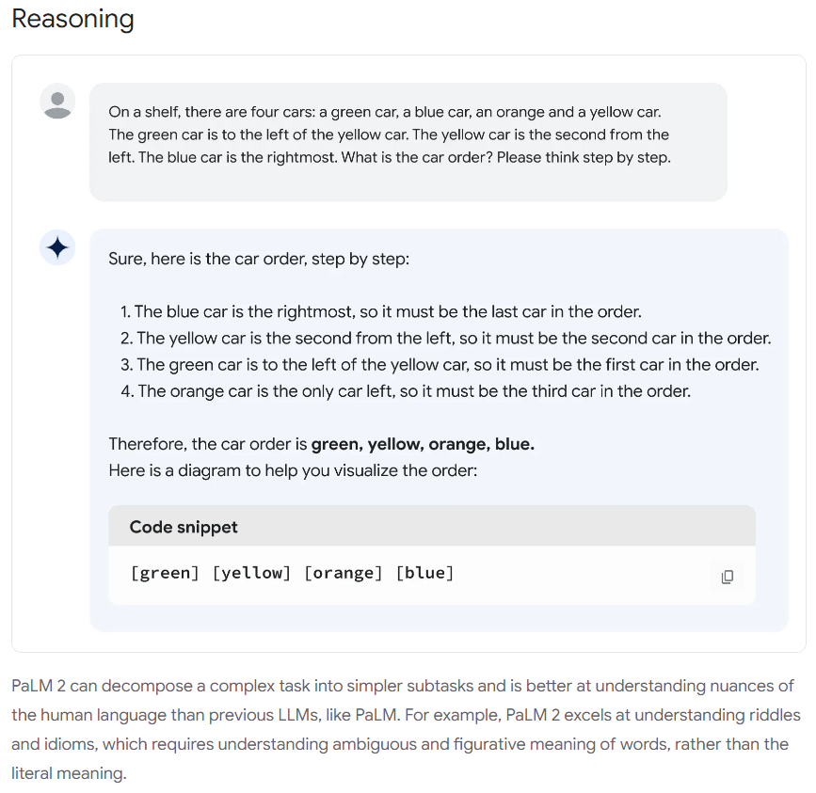The image size is (816, 793).
Task: Click the user avatar icon
Action: tap(57, 102)
